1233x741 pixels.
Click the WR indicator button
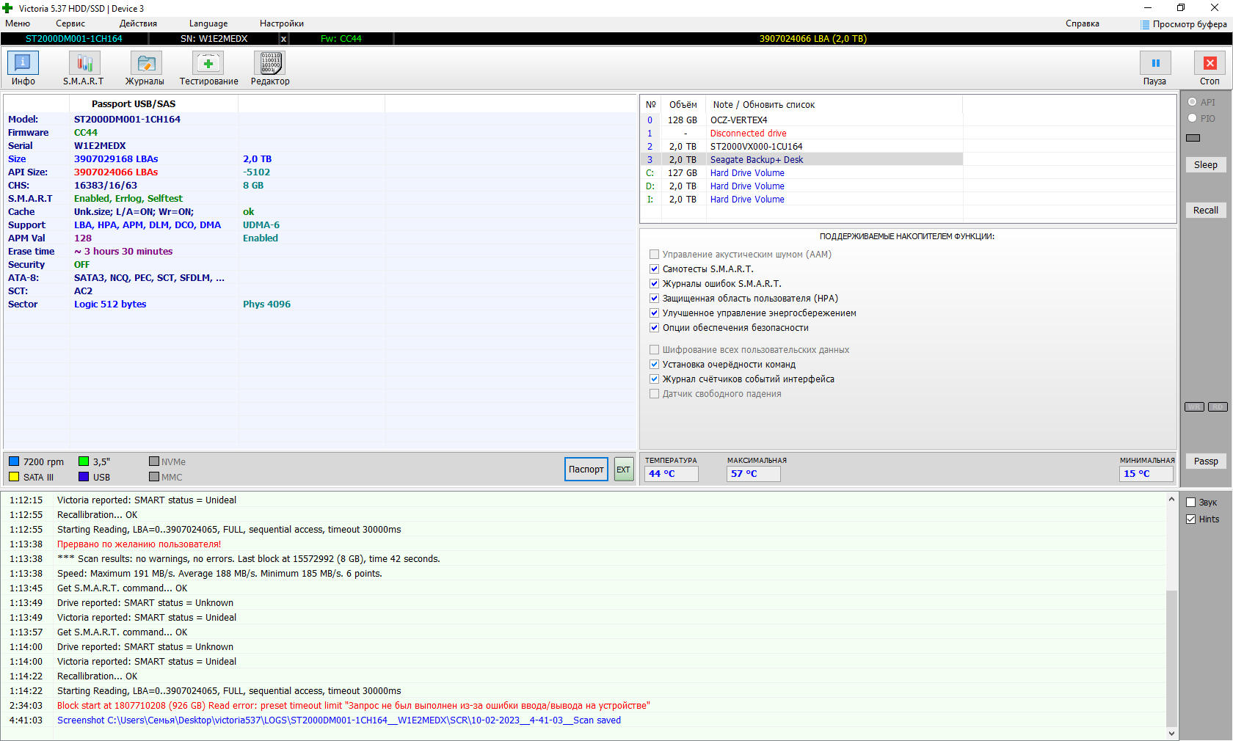(x=1194, y=407)
